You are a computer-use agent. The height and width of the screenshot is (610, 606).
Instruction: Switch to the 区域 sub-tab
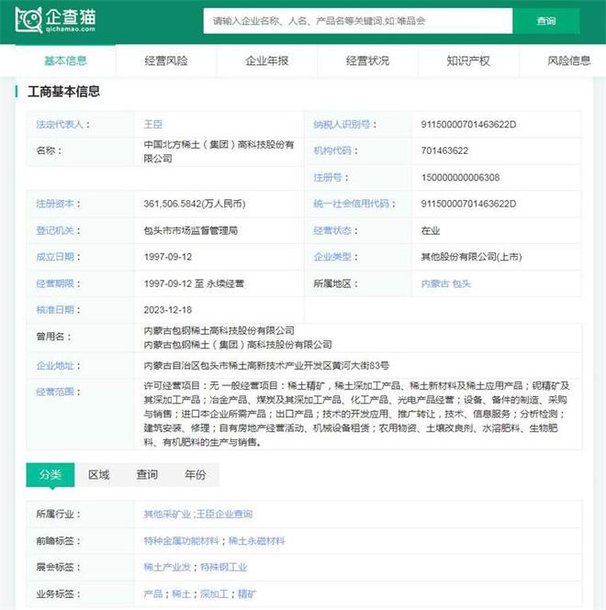coord(98,474)
